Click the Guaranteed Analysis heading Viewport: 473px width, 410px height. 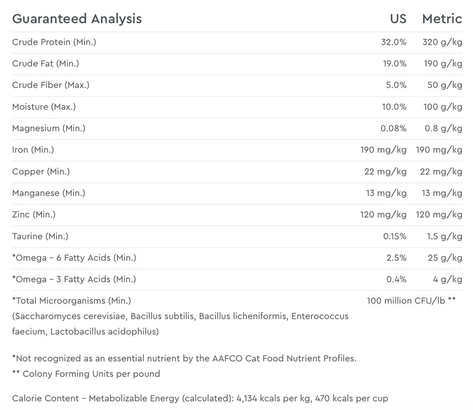pos(77,19)
